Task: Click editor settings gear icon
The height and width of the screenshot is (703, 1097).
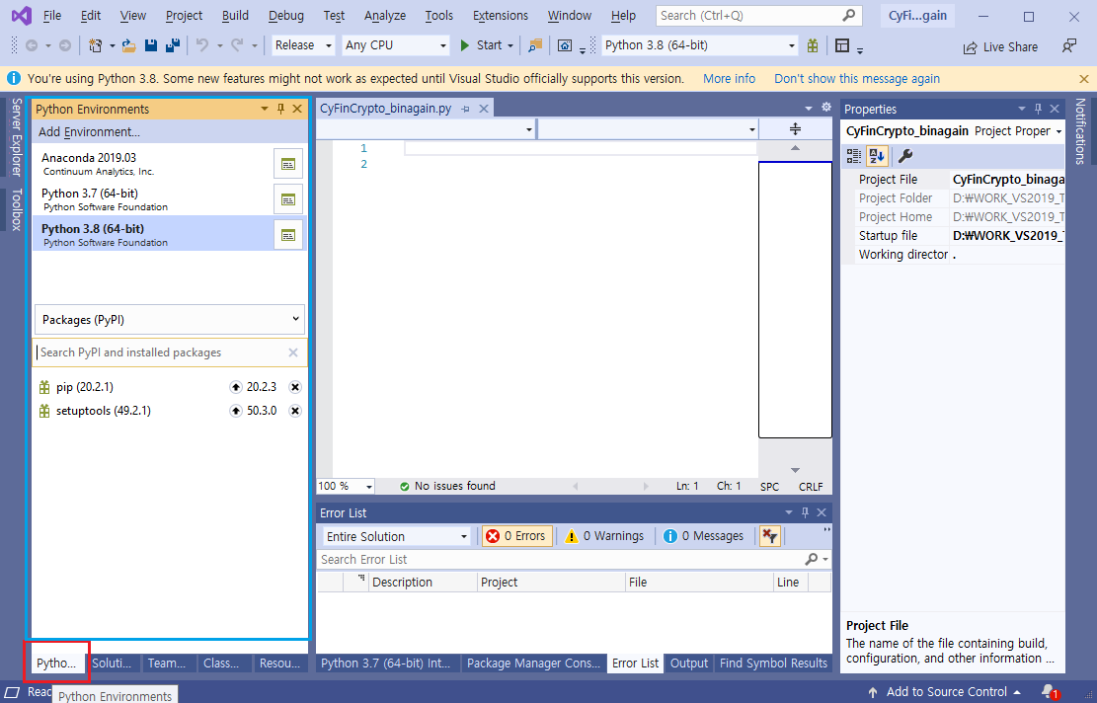Action: pyautogui.click(x=826, y=107)
